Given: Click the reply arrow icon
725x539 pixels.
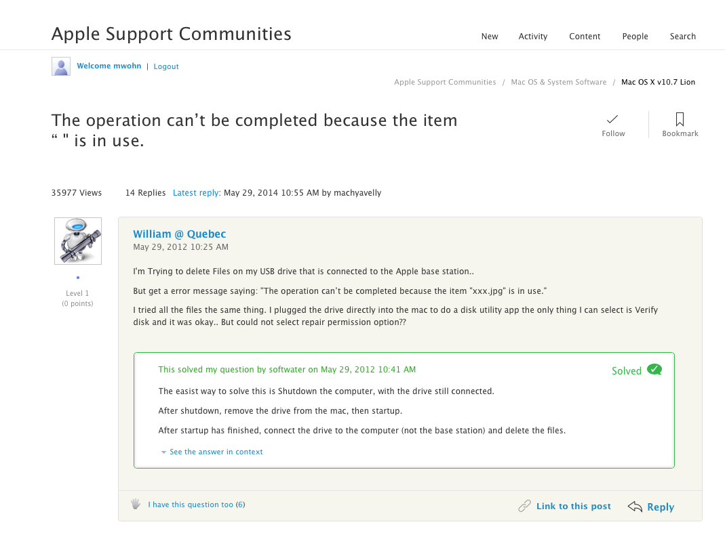Looking at the screenshot, I should point(635,506).
